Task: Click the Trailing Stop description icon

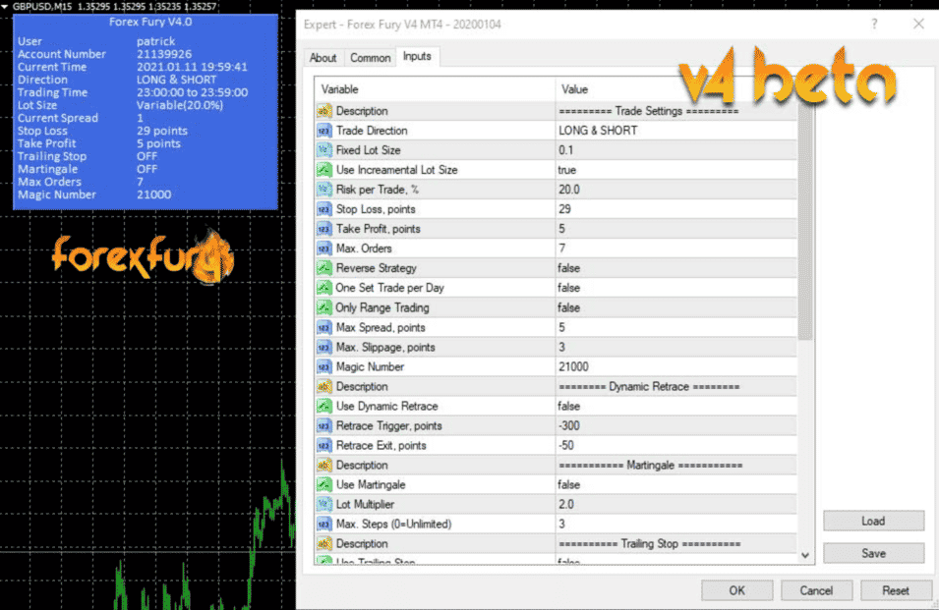Action: click(x=323, y=544)
